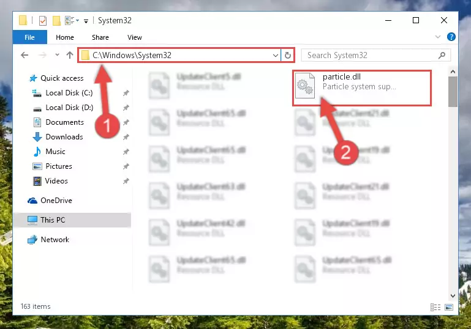Select the particle.dll file

(362, 88)
